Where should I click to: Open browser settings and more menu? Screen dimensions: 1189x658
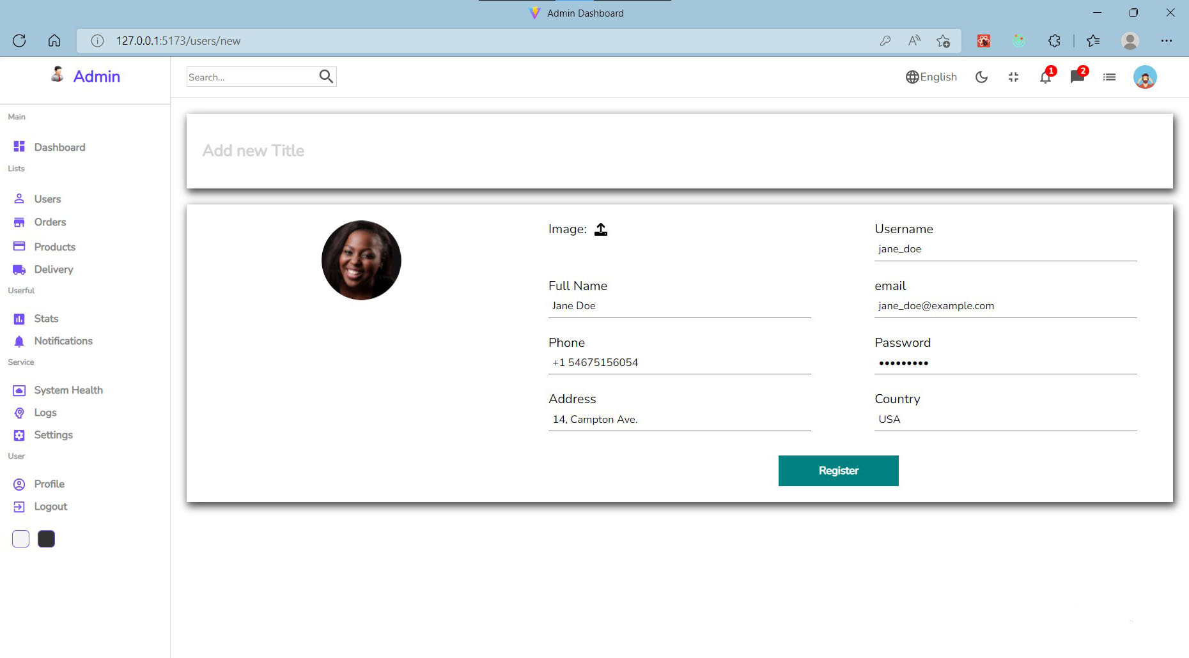tap(1167, 41)
